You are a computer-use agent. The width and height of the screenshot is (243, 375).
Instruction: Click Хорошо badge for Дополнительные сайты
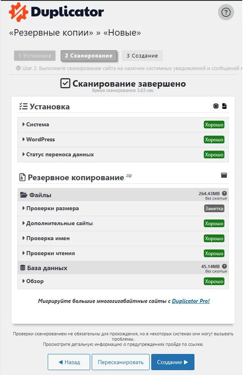click(214, 224)
